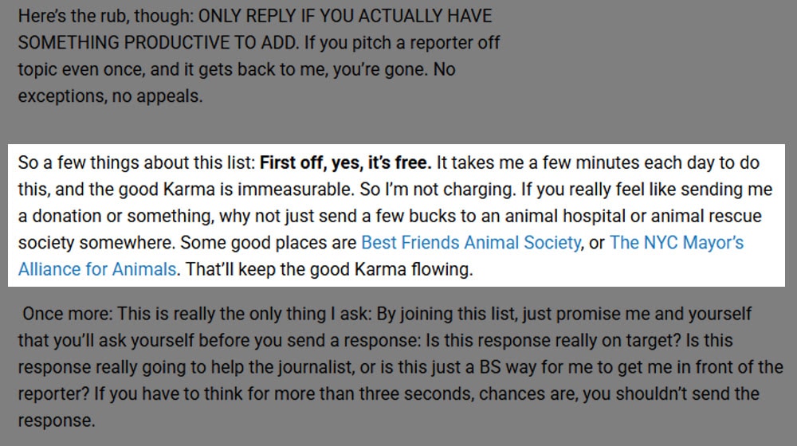Click the "Alliance for Animals" wrapped link text

[x=97, y=269]
